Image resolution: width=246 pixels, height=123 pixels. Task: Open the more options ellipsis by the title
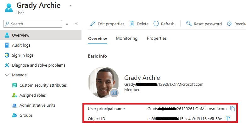pos(70,5)
